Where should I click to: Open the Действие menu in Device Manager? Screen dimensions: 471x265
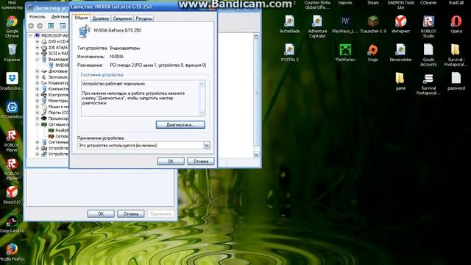pos(60,16)
